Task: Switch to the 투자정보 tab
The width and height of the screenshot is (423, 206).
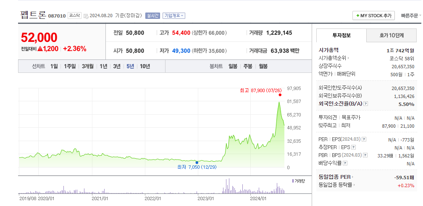Action: pos(341,35)
